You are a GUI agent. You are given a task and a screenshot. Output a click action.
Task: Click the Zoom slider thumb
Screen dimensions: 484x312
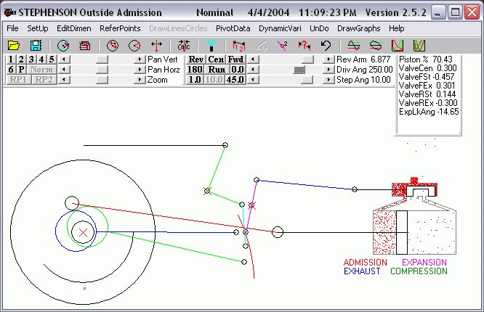click(102, 80)
